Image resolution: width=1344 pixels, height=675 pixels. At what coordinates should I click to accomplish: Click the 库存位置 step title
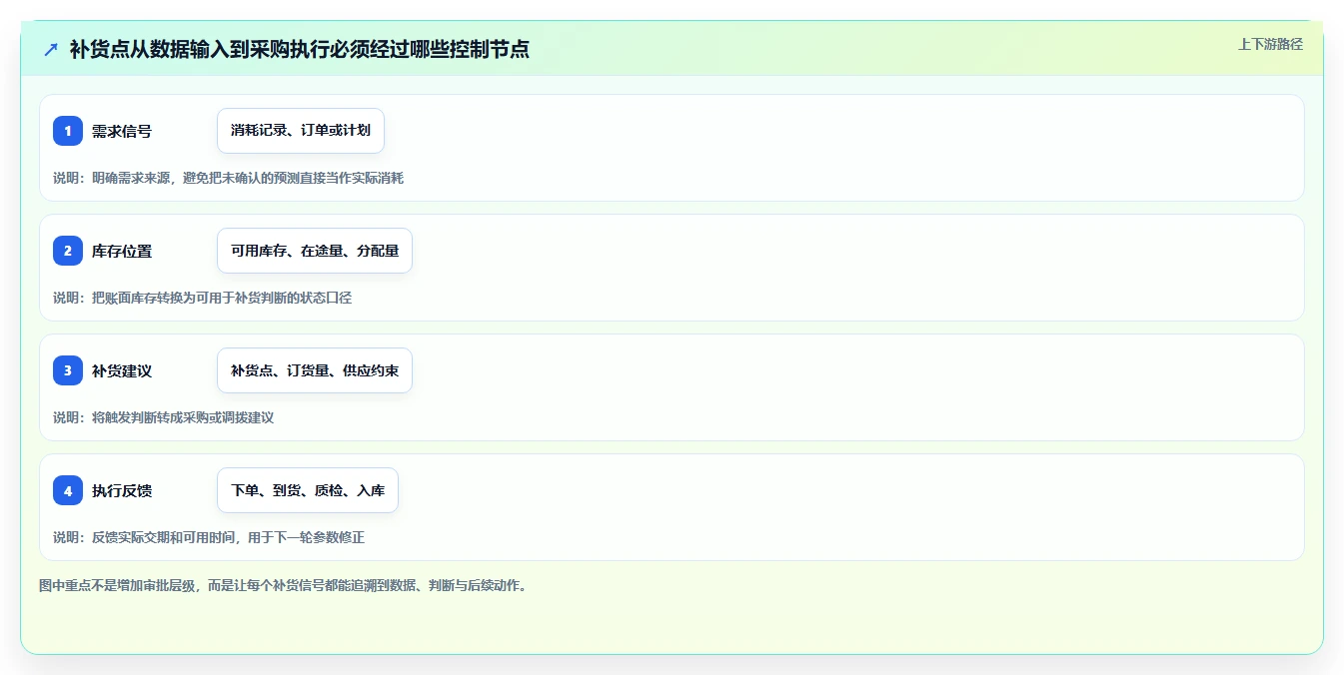point(122,251)
